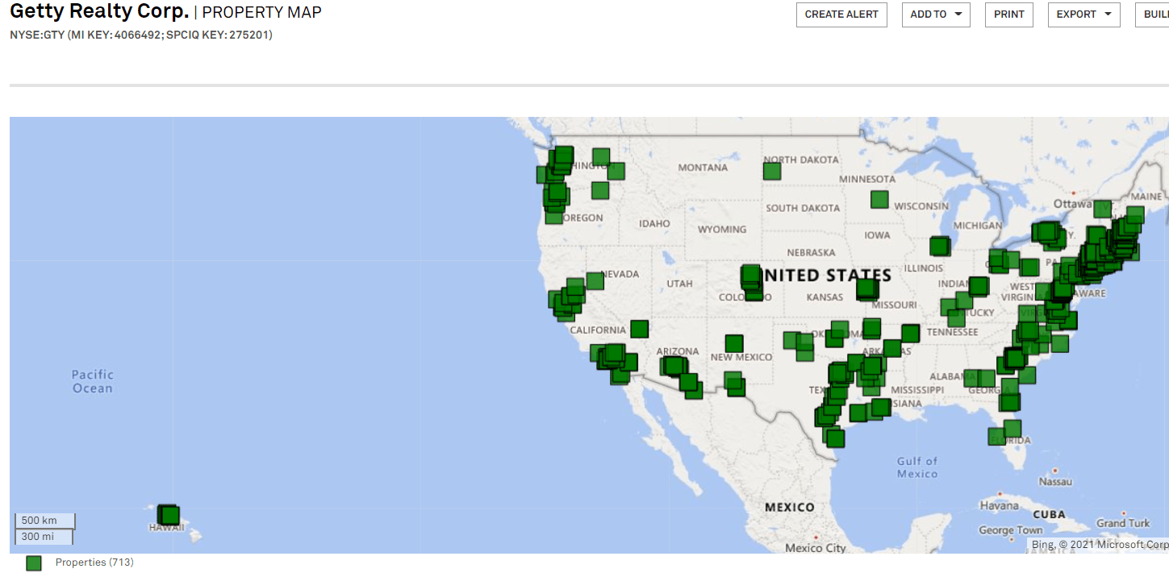Image resolution: width=1169 pixels, height=577 pixels.
Task: Select the lone Nevada property marker
Action: tap(595, 280)
